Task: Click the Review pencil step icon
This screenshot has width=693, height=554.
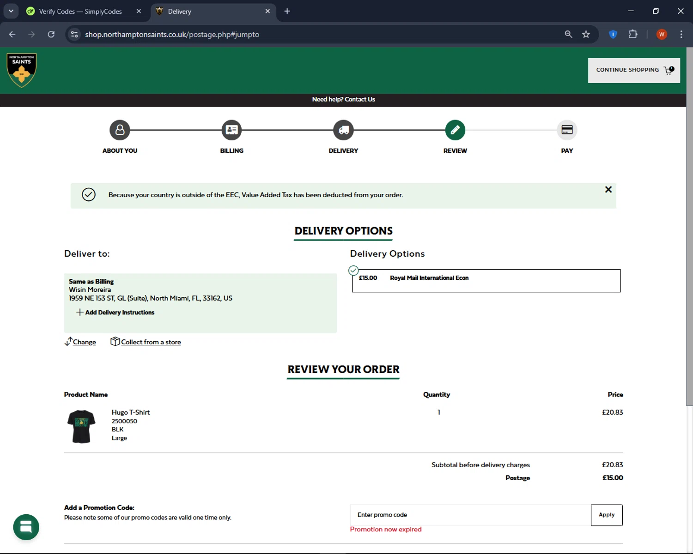Action: 455,130
